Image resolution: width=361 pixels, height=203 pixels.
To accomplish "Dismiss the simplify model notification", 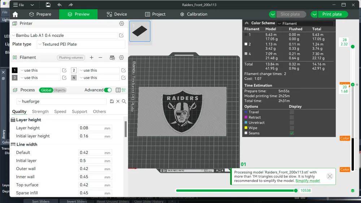I will click(x=330, y=176).
